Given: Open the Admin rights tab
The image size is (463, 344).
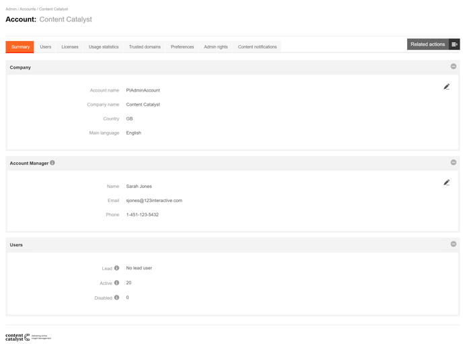Looking at the screenshot, I should [x=215, y=47].
